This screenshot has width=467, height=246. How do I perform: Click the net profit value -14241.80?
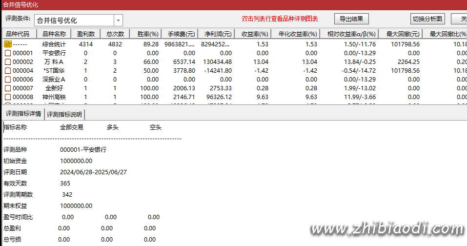point(218,71)
